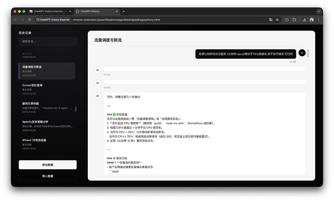The width and height of the screenshot is (334, 201).
Task: Open the Extensions puzzle icon
Action: (294, 20)
